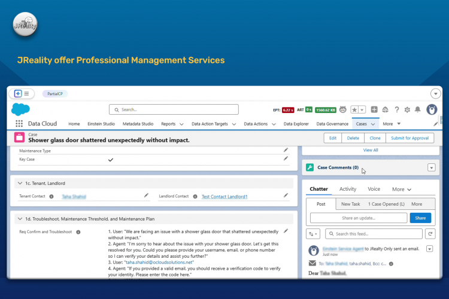Open the hamburger menu beside sparkle icon
The width and height of the screenshot is (449, 299).
coord(26,93)
